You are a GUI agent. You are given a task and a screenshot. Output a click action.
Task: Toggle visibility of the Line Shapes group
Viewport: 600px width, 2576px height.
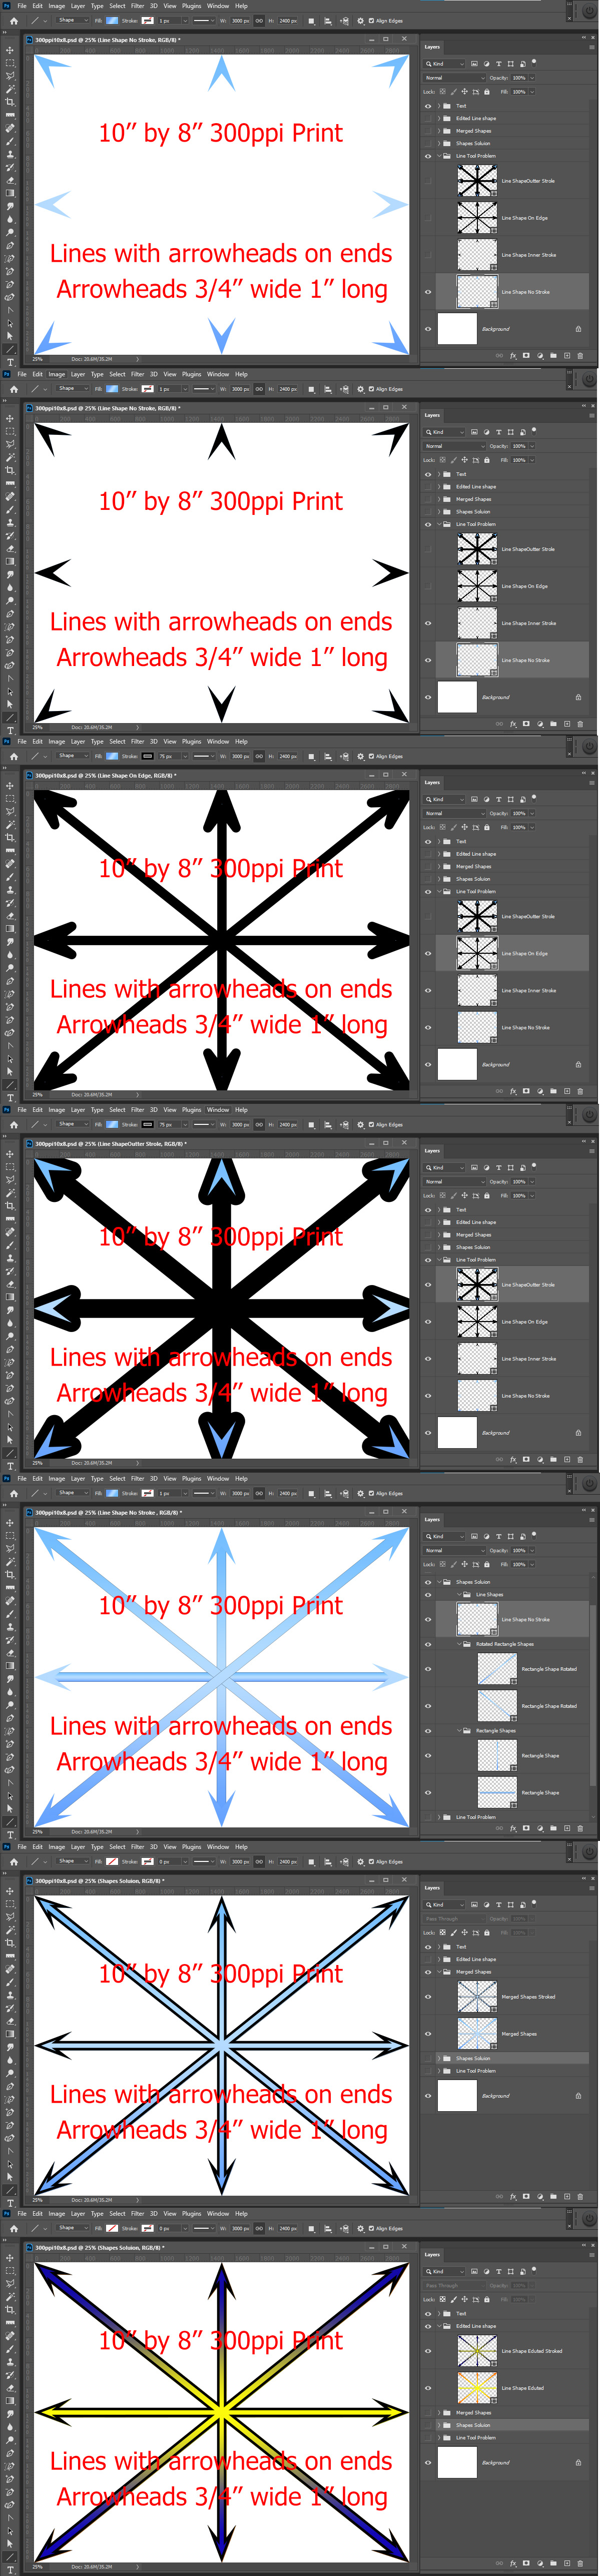[x=428, y=1594]
